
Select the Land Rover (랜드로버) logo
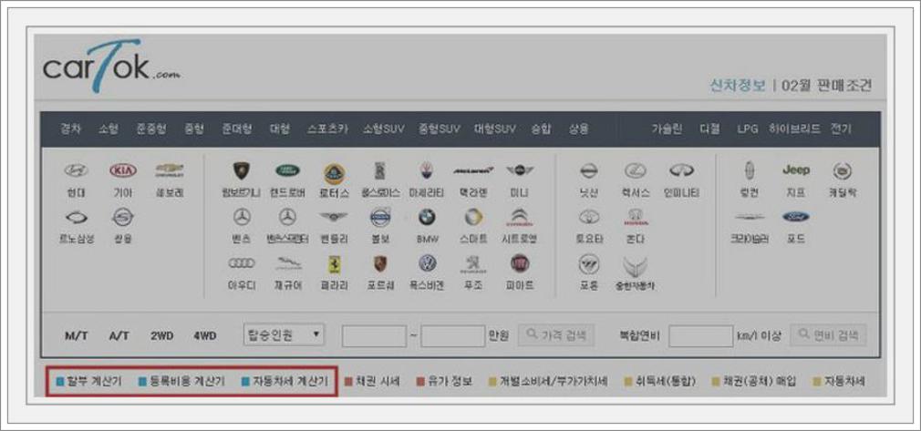click(288, 170)
